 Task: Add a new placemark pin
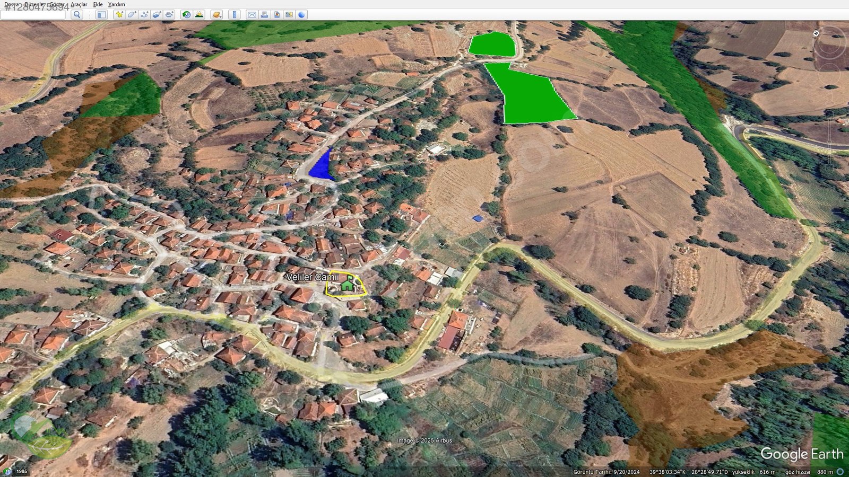(119, 15)
